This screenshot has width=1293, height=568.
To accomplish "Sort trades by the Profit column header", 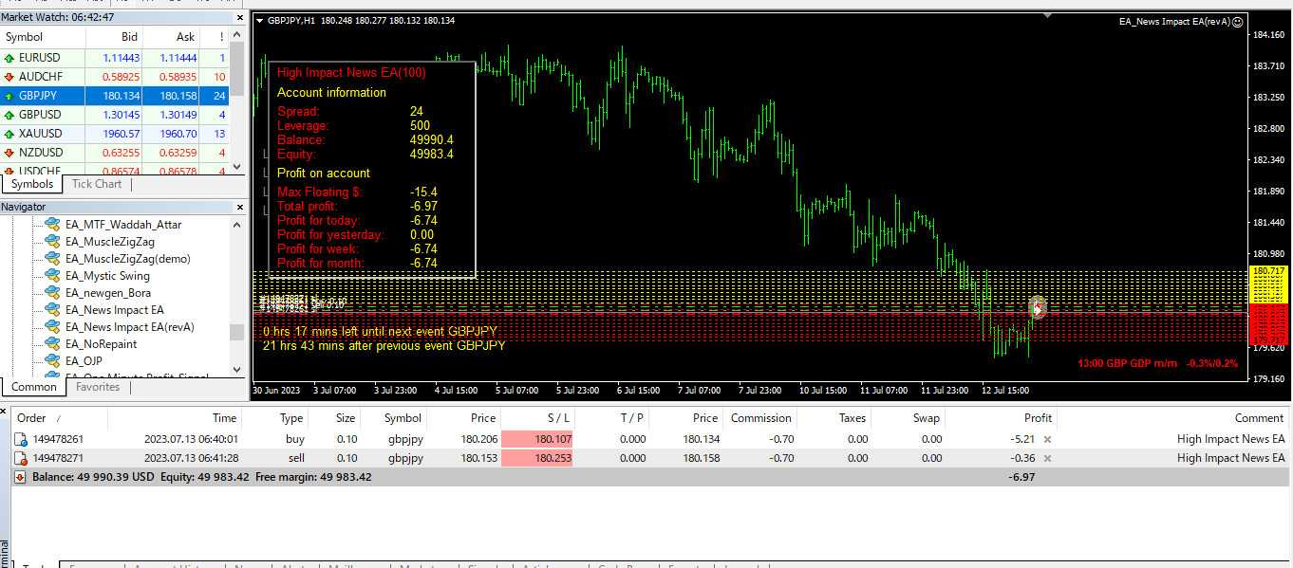I will 1038,418.
